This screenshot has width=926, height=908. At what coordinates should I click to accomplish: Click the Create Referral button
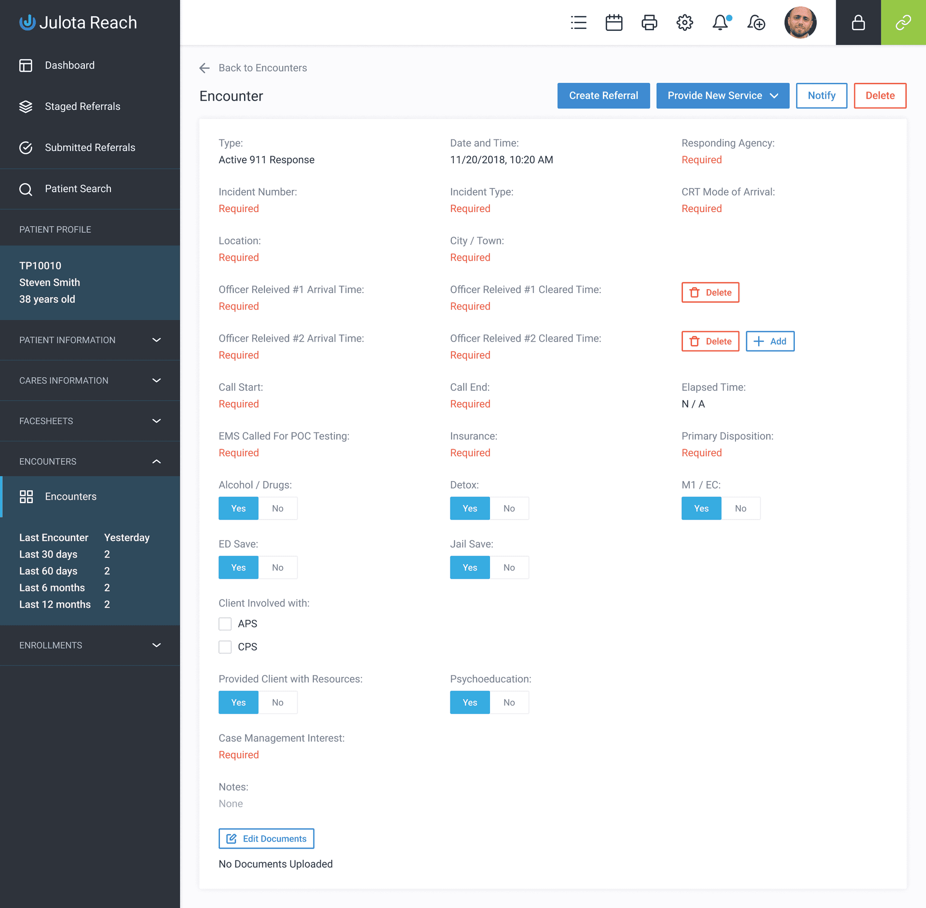(603, 95)
